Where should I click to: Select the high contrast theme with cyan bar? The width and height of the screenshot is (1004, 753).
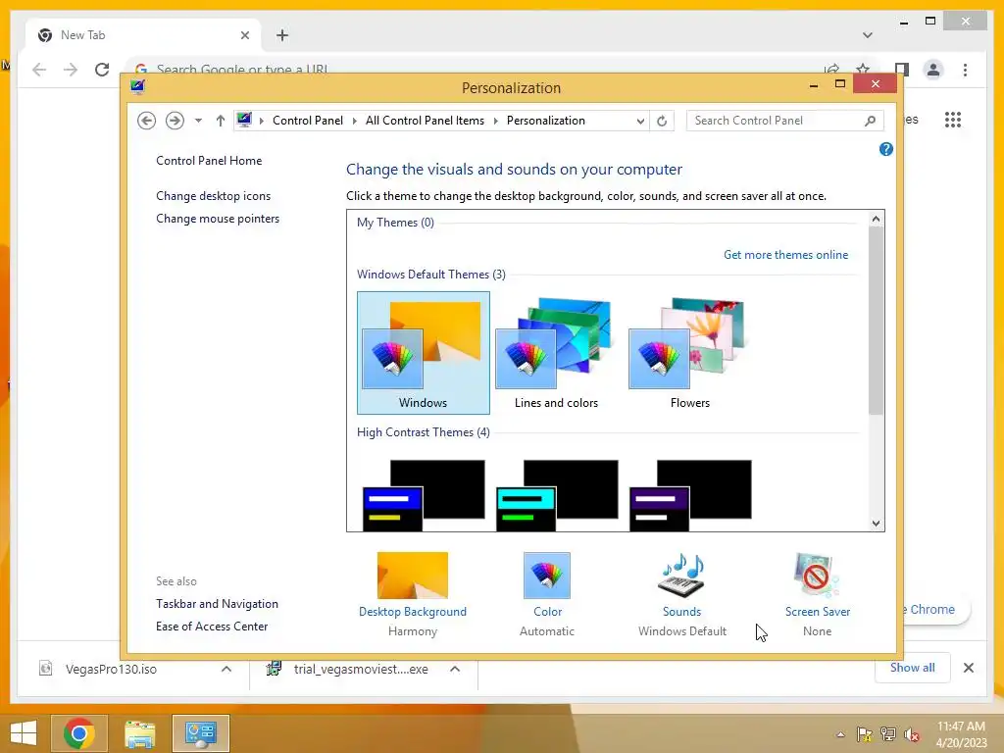tap(557, 495)
